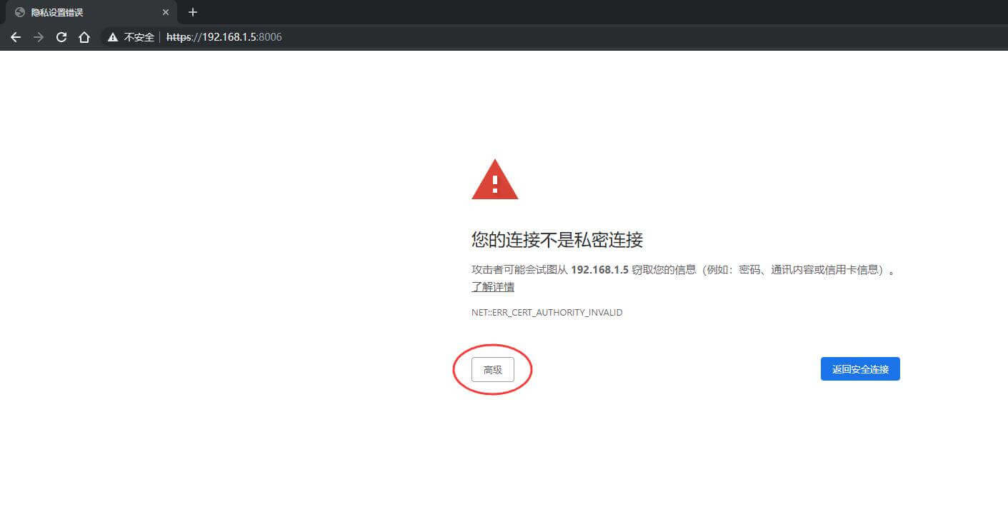Viewport: 1008px width, 512px height.
Task: Click the 您的连接不是私密连接 heading
Action: pos(557,240)
